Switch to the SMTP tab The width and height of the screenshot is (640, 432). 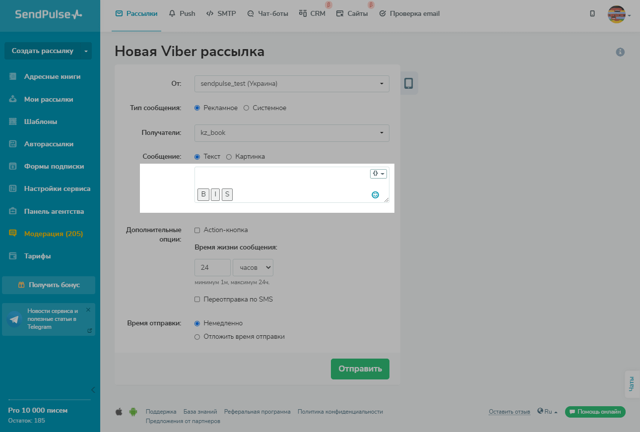[x=222, y=14]
